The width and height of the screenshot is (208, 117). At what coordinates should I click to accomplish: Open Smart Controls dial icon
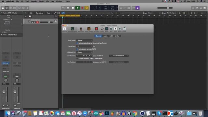(19, 8)
